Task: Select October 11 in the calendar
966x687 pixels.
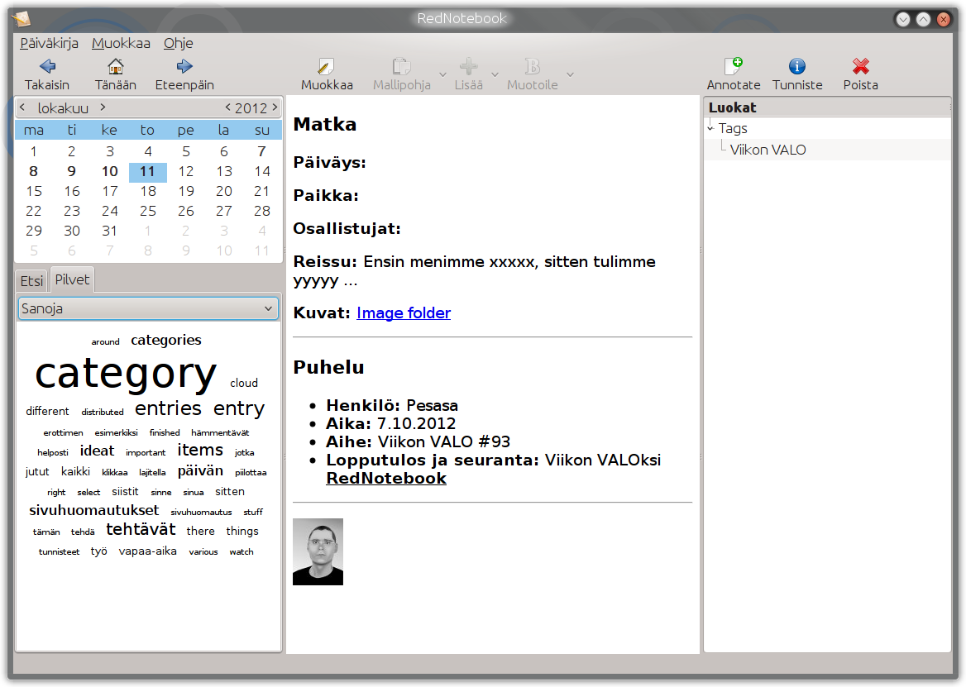Action: point(148,172)
